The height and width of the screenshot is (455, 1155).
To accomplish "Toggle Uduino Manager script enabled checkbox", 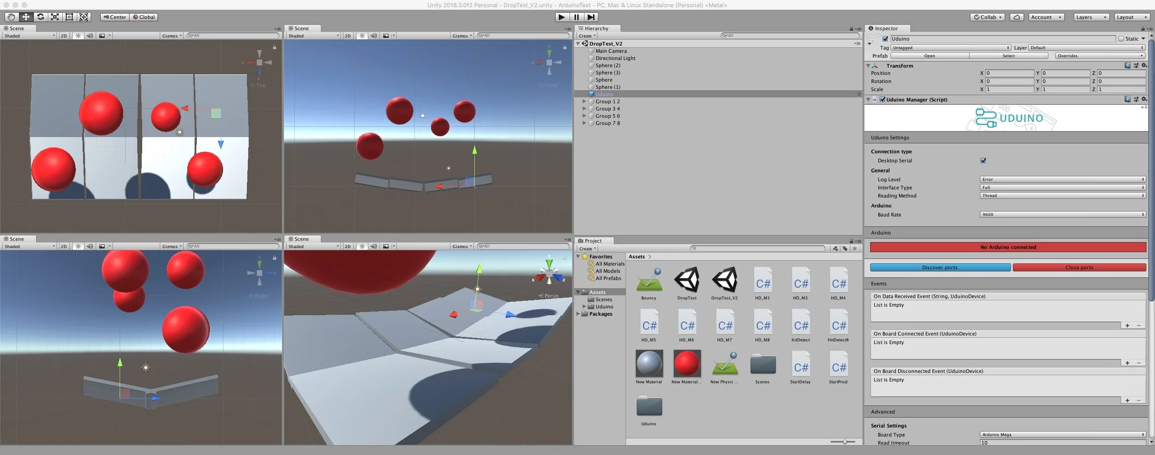I will (x=882, y=99).
